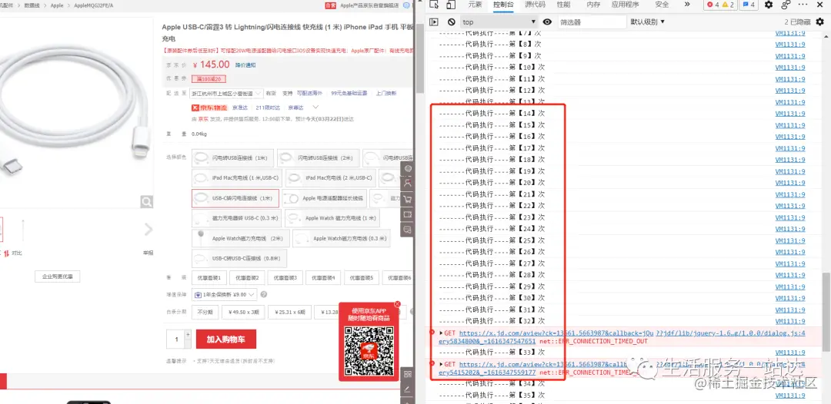Screen dimensions: 831x404
Task: Choose the 优惠套装5 bundle
Action: point(362,277)
